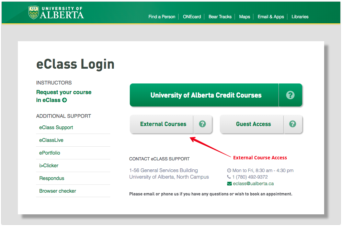The width and height of the screenshot is (342, 226).
Task: Click the 'eClass Login' page heading
Action: click(x=75, y=64)
